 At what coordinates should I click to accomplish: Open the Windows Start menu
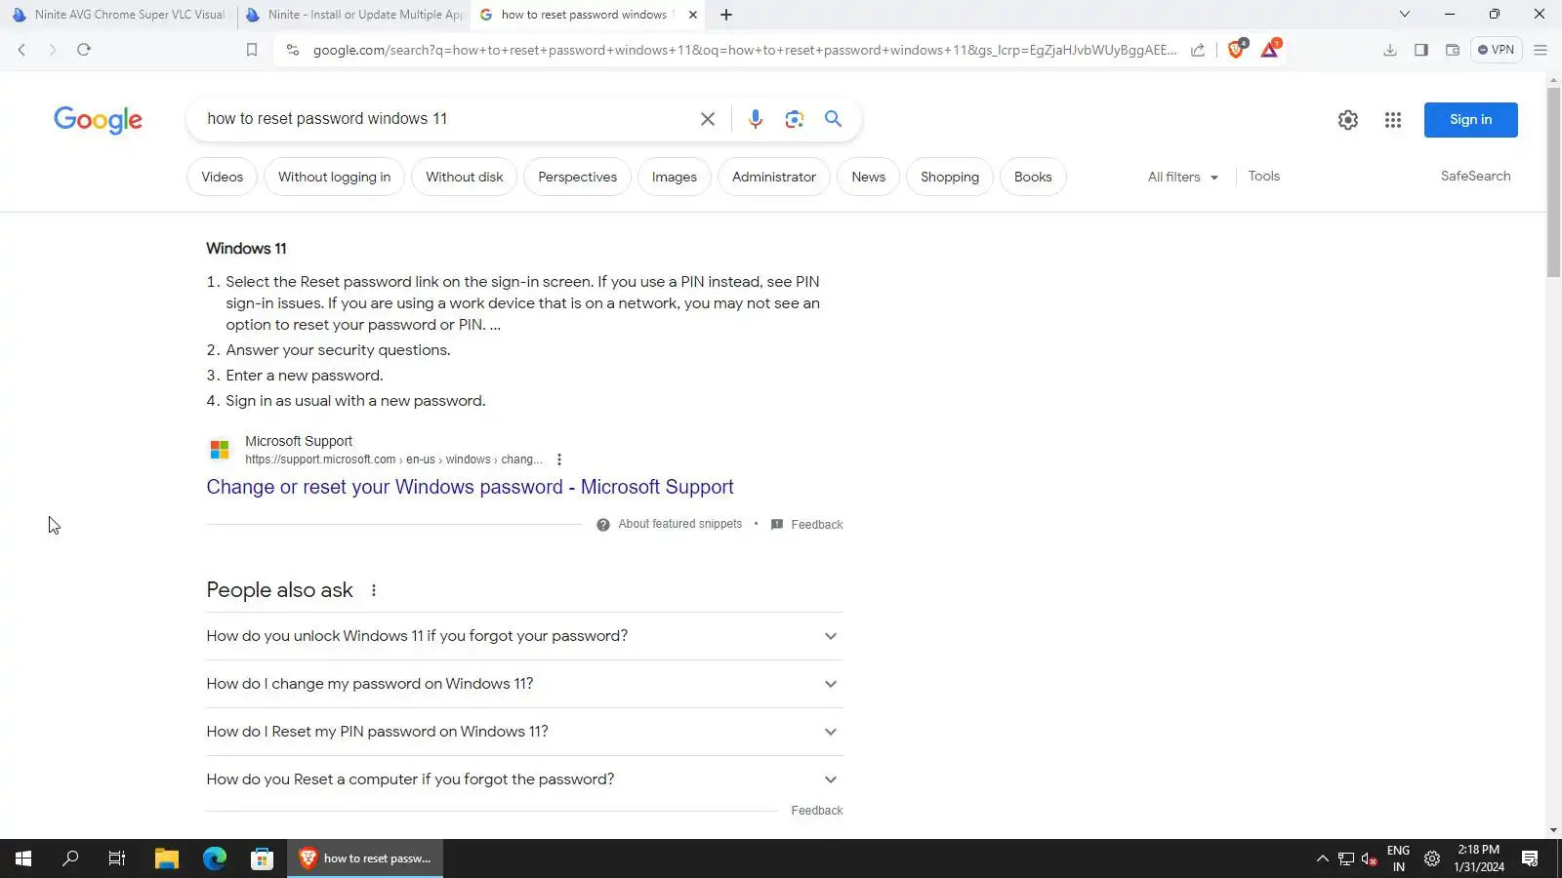point(23,858)
